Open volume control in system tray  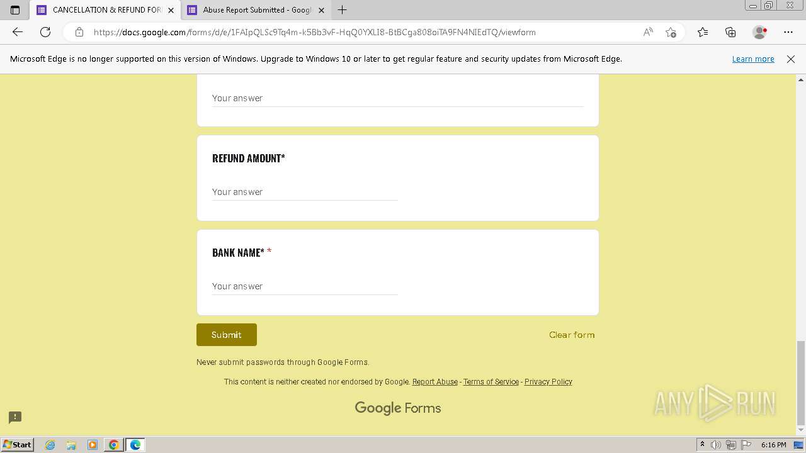click(x=716, y=445)
